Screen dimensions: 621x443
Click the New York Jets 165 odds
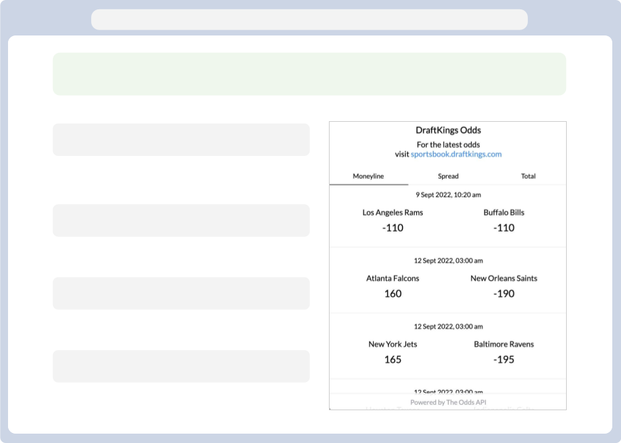(393, 359)
